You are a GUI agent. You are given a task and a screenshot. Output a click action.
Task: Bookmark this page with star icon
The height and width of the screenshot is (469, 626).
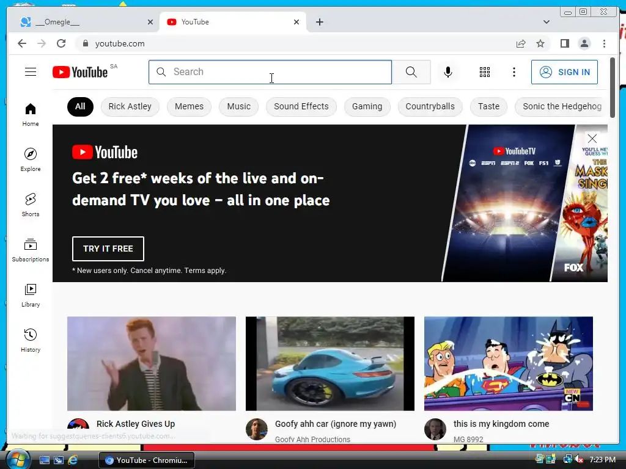pyautogui.click(x=540, y=43)
